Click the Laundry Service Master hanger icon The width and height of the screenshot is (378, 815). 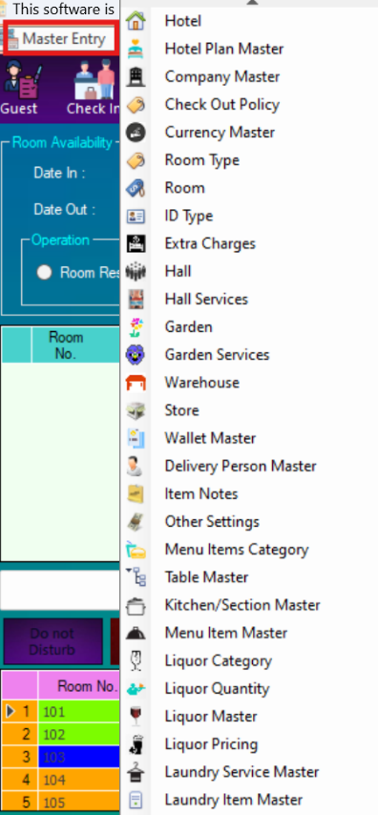coord(136,772)
